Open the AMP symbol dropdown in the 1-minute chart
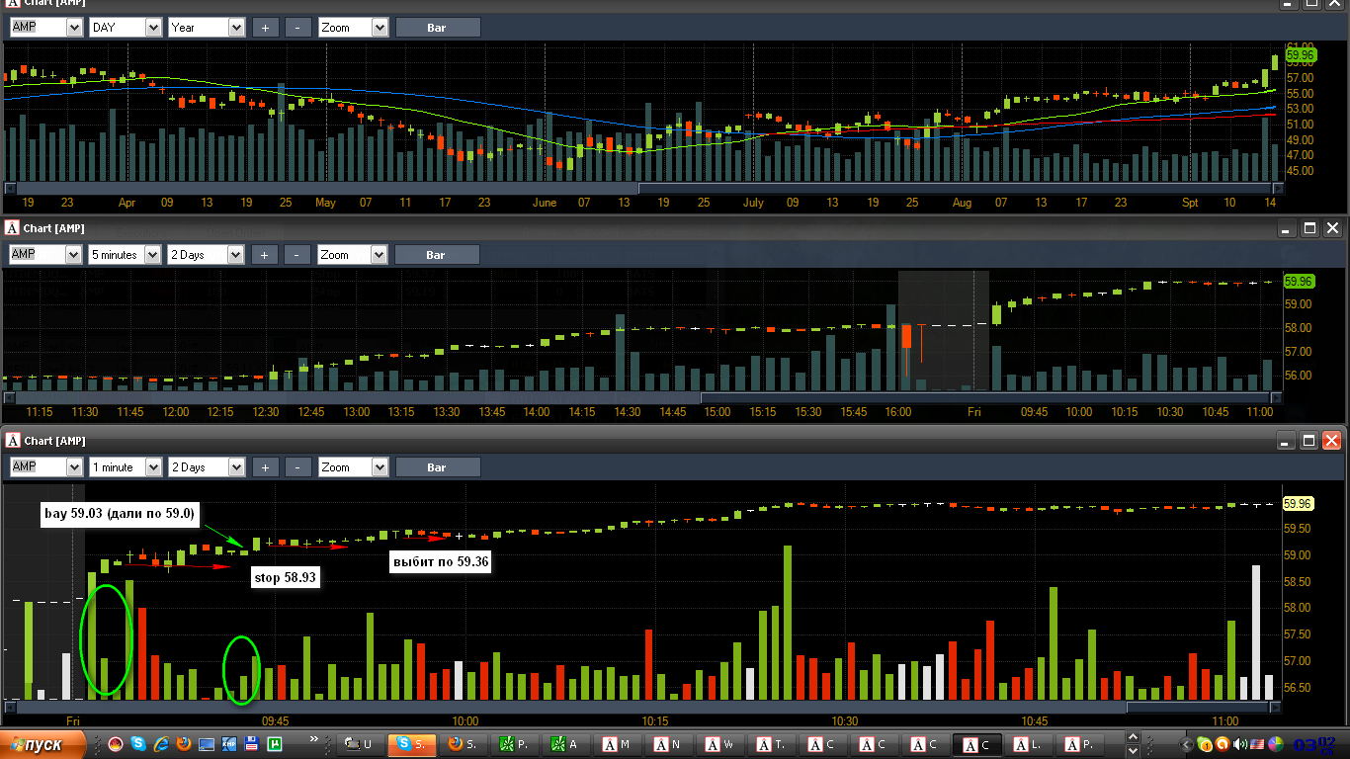This screenshot has width=1350, height=759. 74,466
